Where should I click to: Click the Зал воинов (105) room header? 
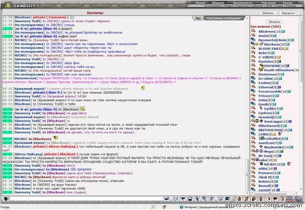point(265,26)
